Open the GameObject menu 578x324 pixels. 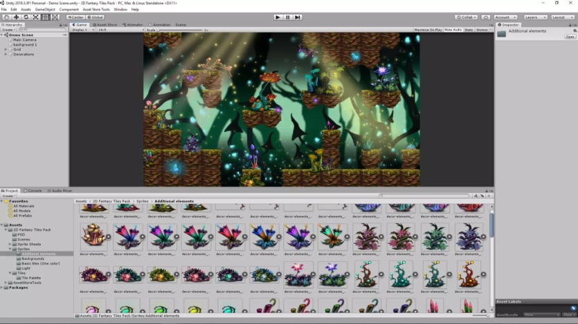pyautogui.click(x=45, y=10)
